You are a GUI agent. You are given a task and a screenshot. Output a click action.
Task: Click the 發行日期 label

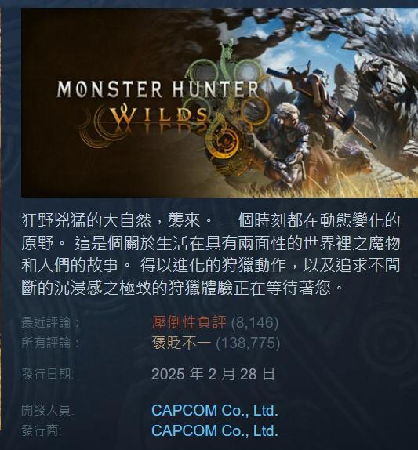tap(48, 374)
